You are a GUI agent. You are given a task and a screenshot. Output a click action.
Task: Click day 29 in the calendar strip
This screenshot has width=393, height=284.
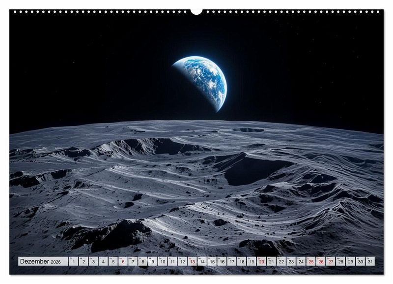(x=350, y=262)
